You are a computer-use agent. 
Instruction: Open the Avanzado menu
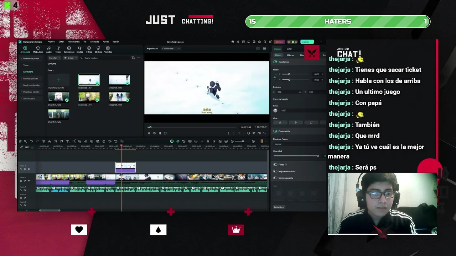pyautogui.click(x=94, y=42)
